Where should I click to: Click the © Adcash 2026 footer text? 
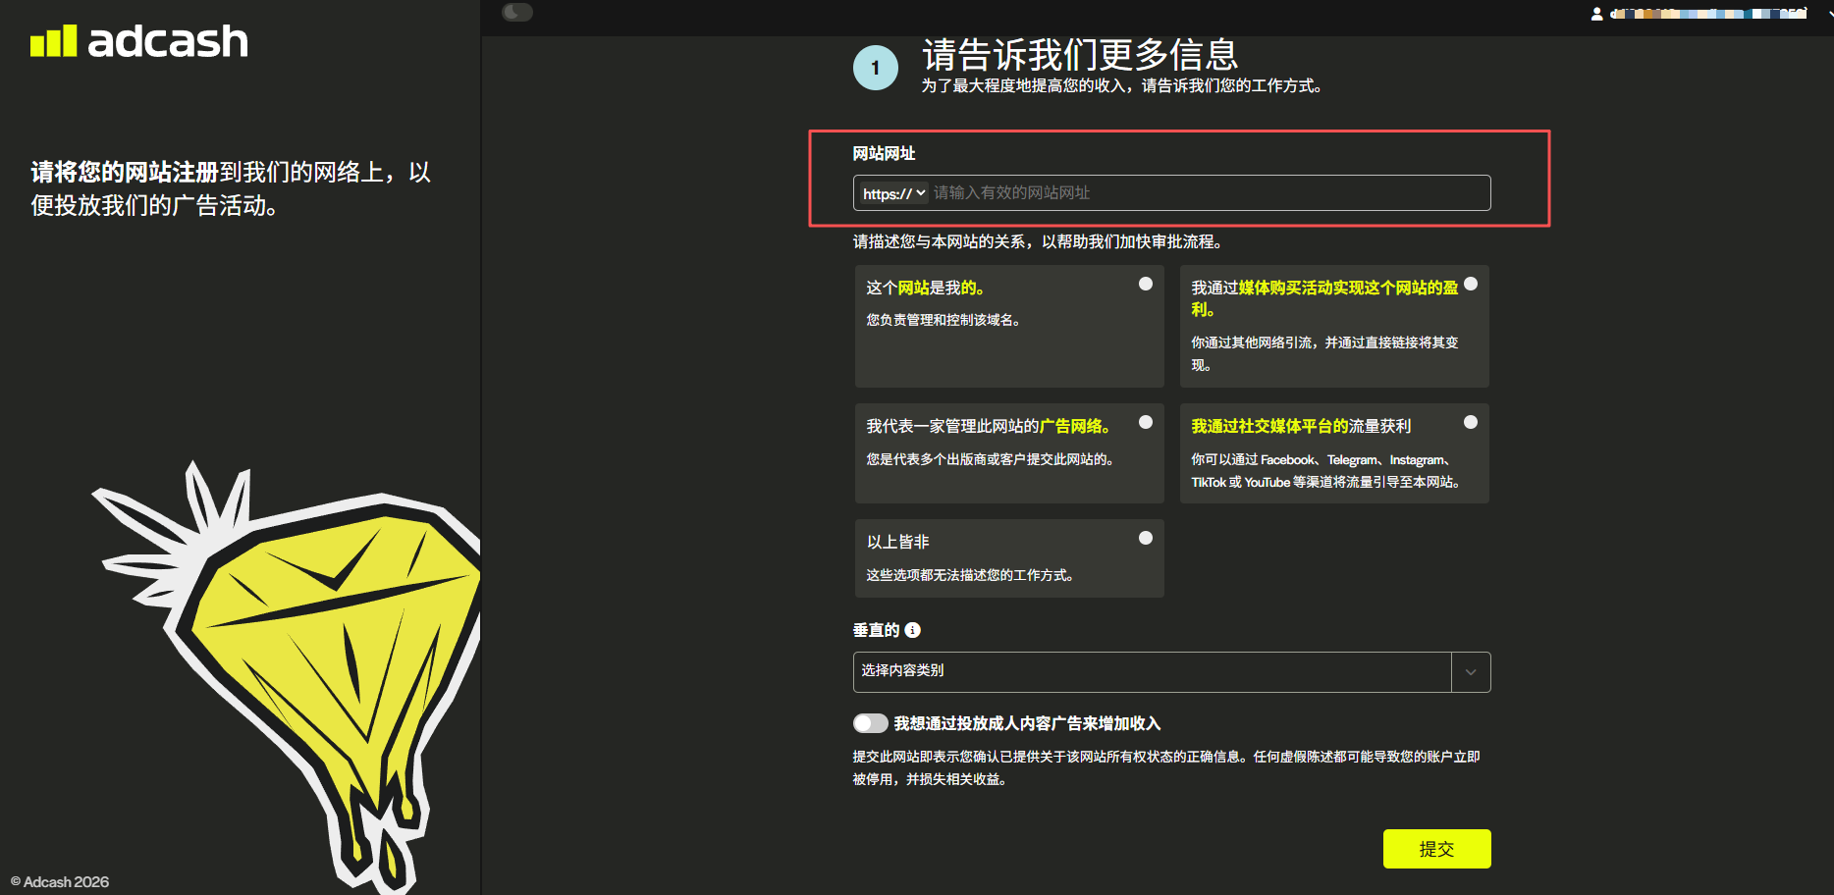tap(59, 881)
